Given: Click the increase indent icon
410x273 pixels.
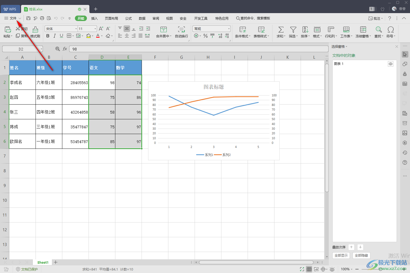Looking at the screenshot, I should 148,29.
